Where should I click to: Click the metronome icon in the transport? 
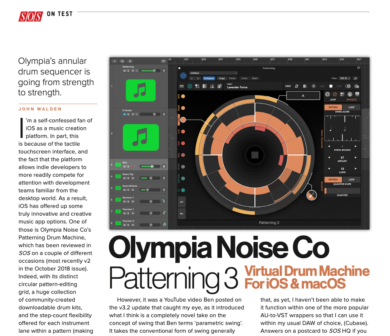pos(296,86)
